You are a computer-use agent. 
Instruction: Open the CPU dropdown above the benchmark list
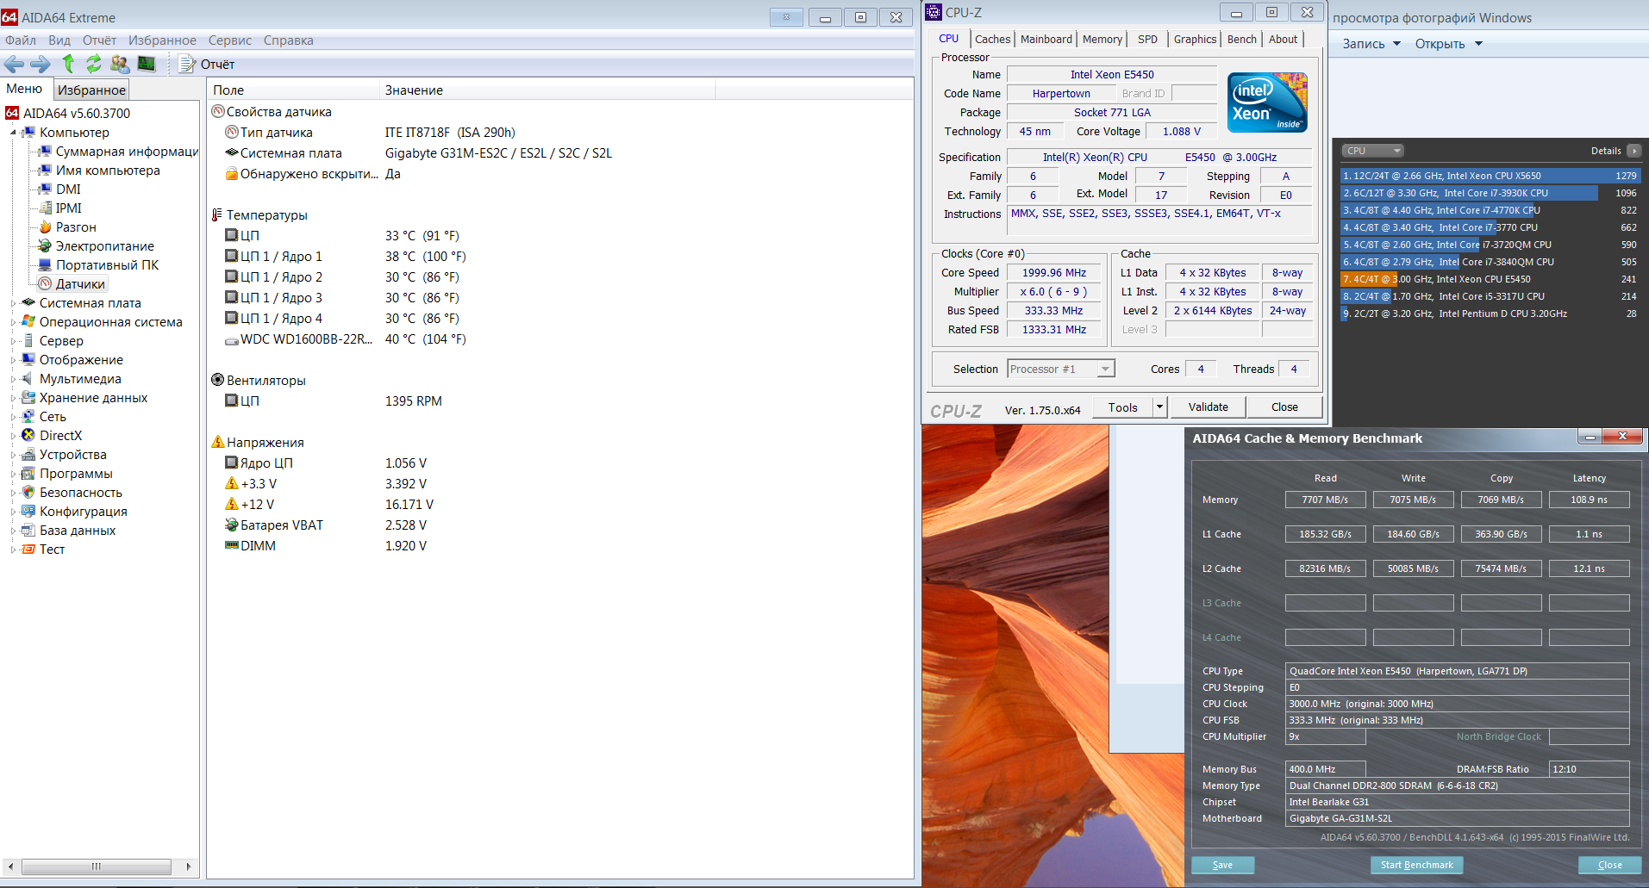coord(1373,151)
